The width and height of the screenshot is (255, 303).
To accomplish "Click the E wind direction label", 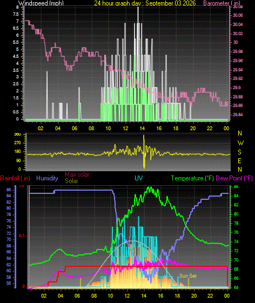I will click(239, 161).
